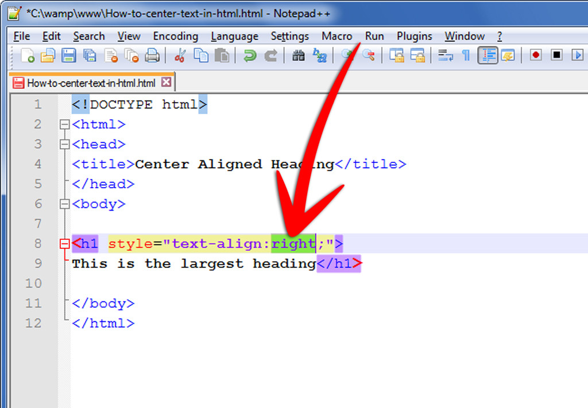Click the Print icon in the toolbar

pyautogui.click(x=152, y=56)
